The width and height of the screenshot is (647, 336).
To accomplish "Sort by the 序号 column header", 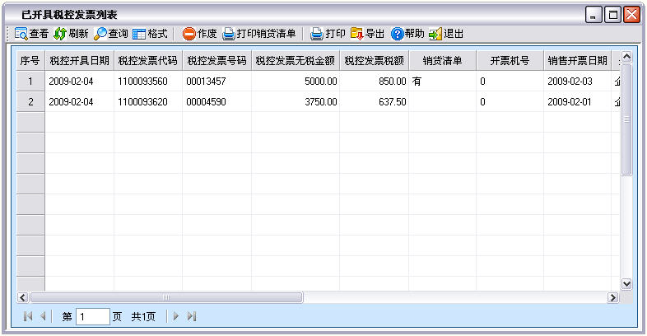I will [30, 61].
